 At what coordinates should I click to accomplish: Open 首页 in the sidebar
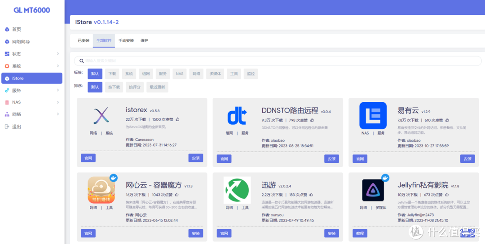pyautogui.click(x=32, y=29)
